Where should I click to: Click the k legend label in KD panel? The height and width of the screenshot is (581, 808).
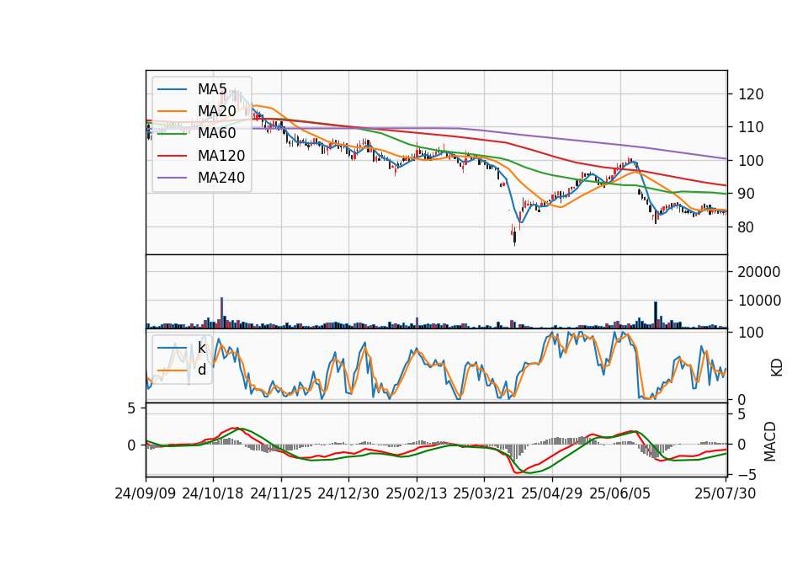[x=201, y=348]
